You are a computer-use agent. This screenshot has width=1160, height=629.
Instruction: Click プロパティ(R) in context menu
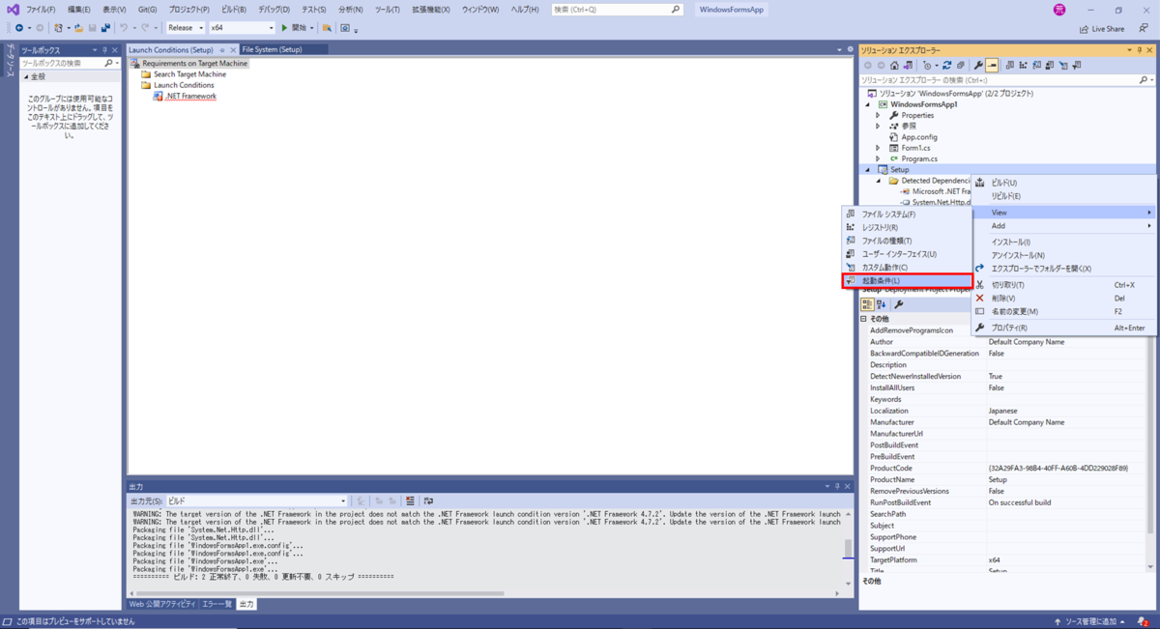1063,328
